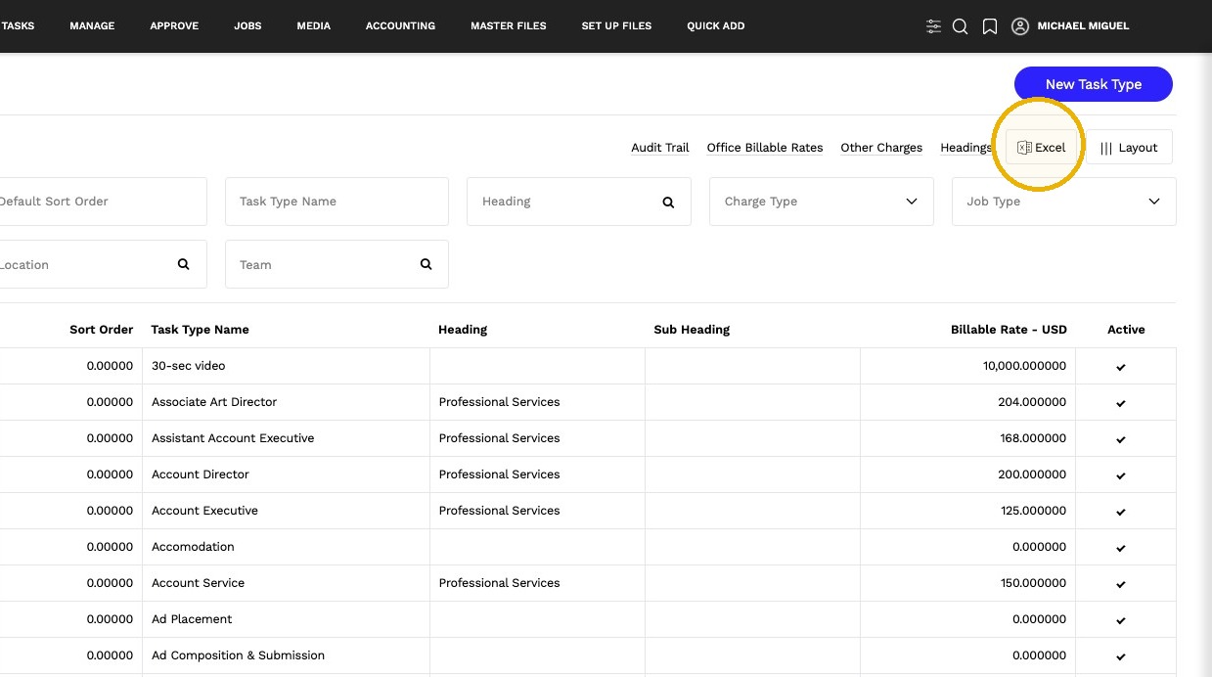The height and width of the screenshot is (677, 1212).
Task: Toggle Active check for Assistant Account Executive
Action: click(1121, 439)
